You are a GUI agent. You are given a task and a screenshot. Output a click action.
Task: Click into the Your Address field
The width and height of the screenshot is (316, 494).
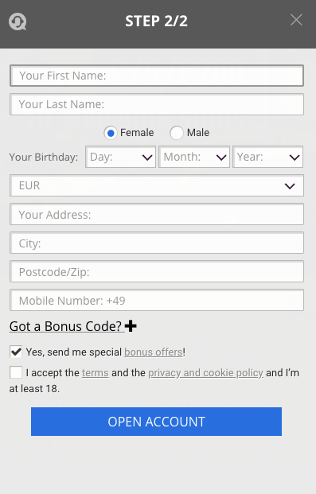[x=157, y=214]
